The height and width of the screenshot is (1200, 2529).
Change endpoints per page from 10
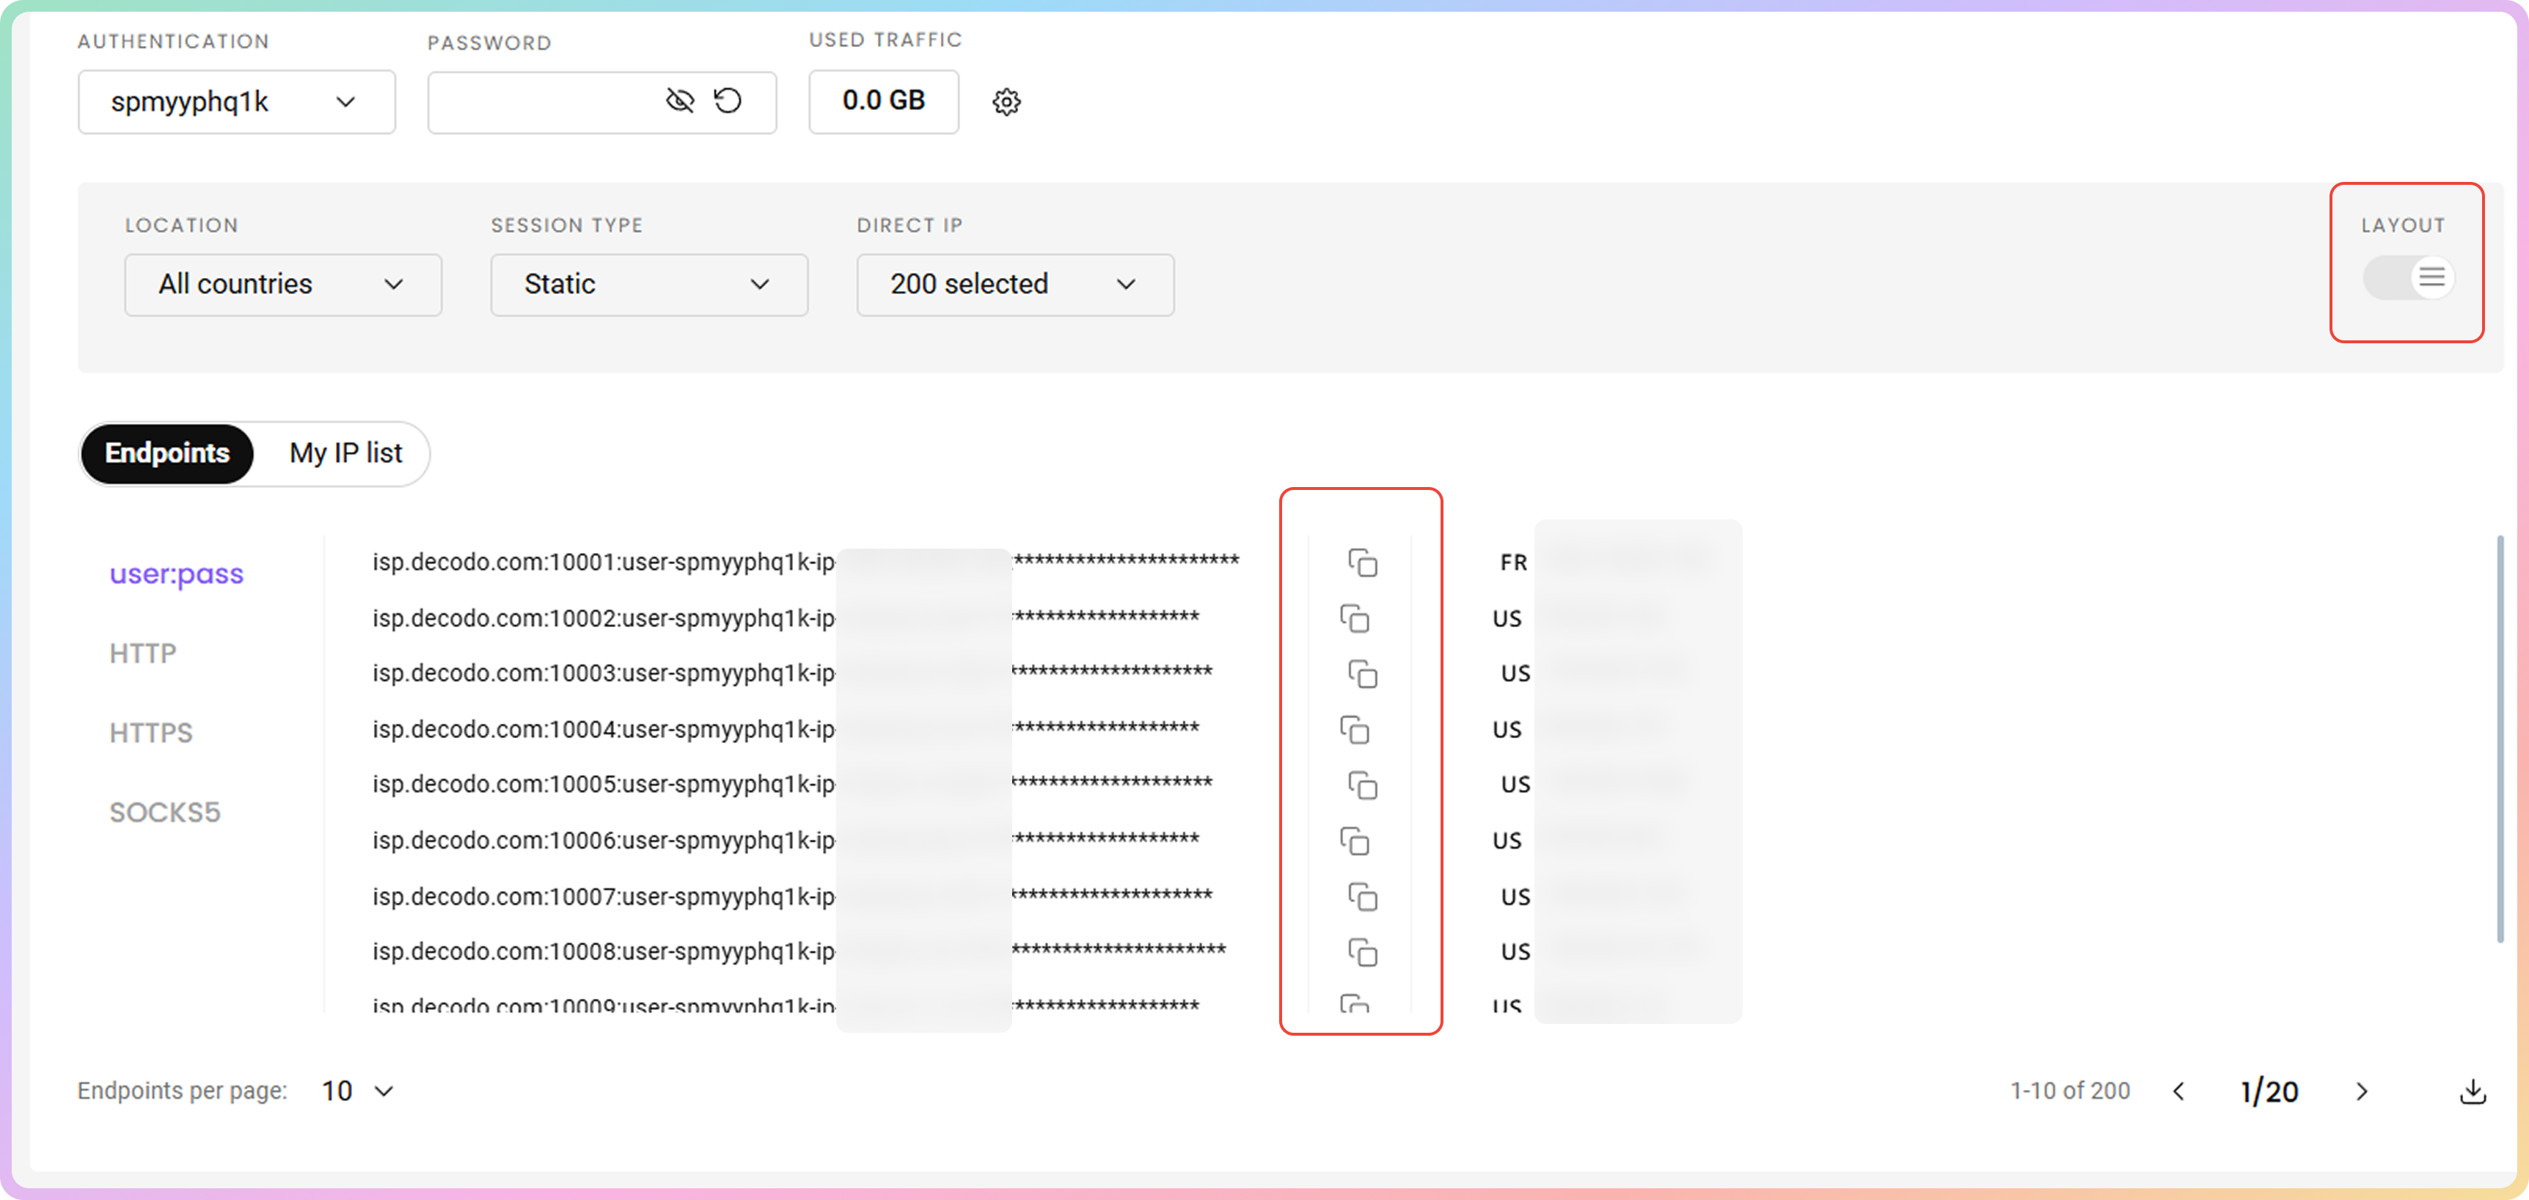pyautogui.click(x=357, y=1091)
